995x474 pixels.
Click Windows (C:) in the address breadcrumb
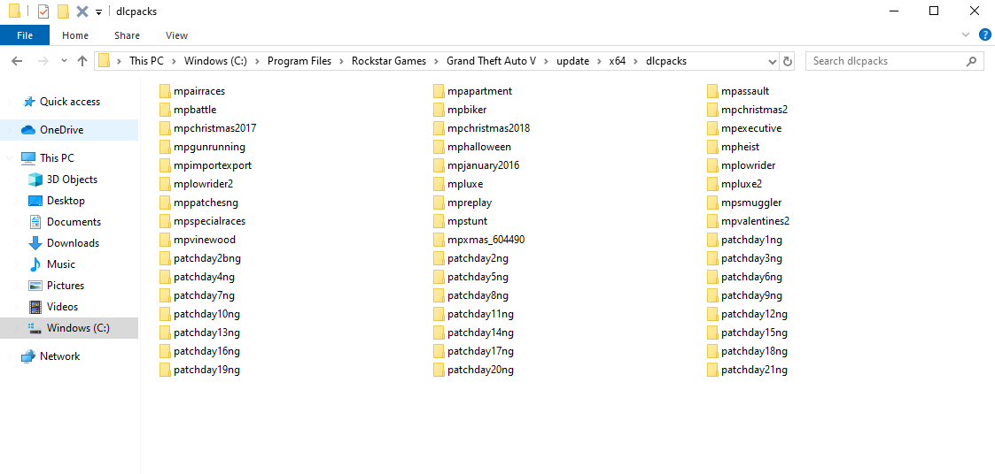tap(215, 62)
